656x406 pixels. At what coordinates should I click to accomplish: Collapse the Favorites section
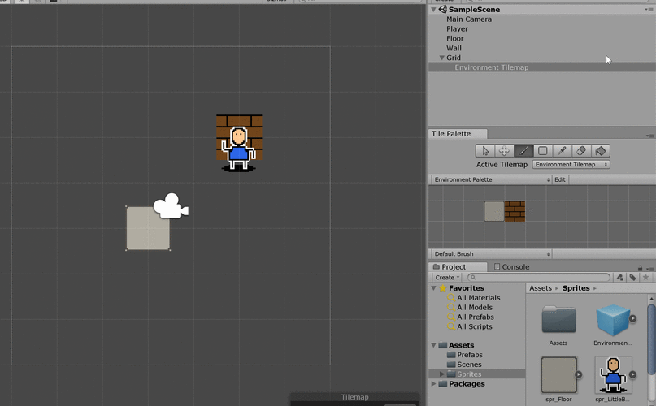(434, 288)
